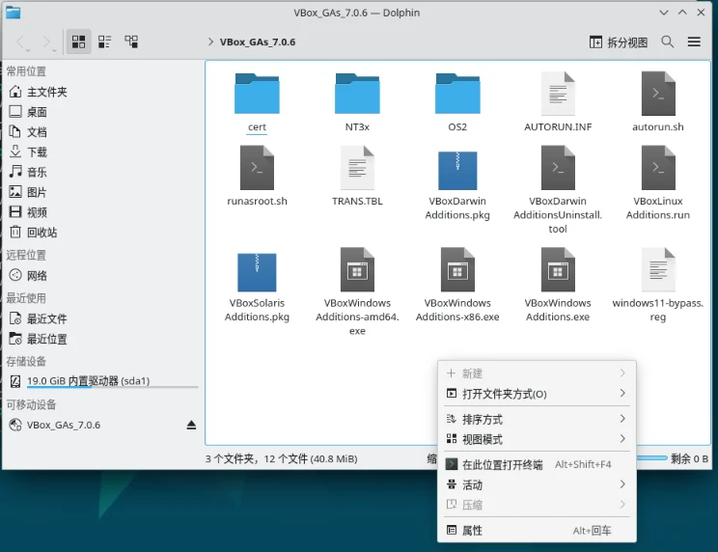
Task: Open the hamburger menu
Action: [694, 42]
